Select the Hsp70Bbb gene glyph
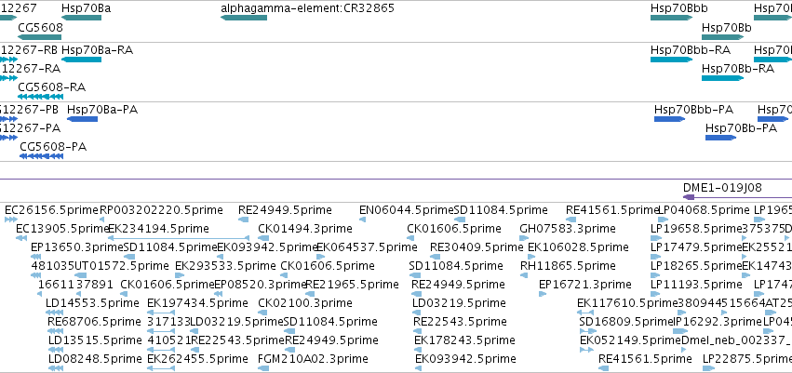 pyautogui.click(x=671, y=18)
